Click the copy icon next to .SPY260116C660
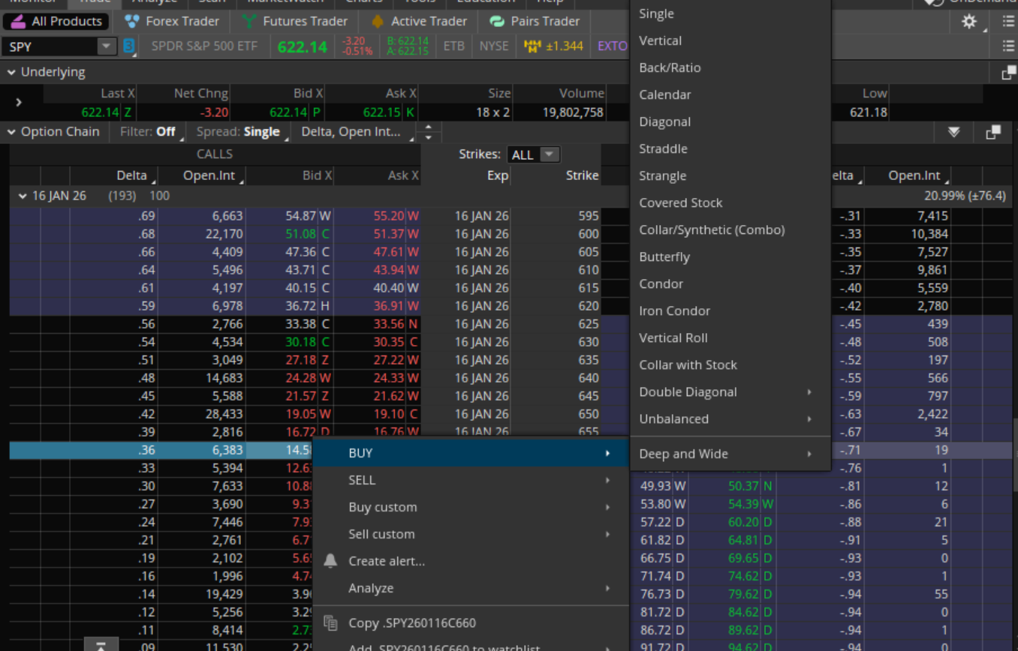 pos(330,622)
